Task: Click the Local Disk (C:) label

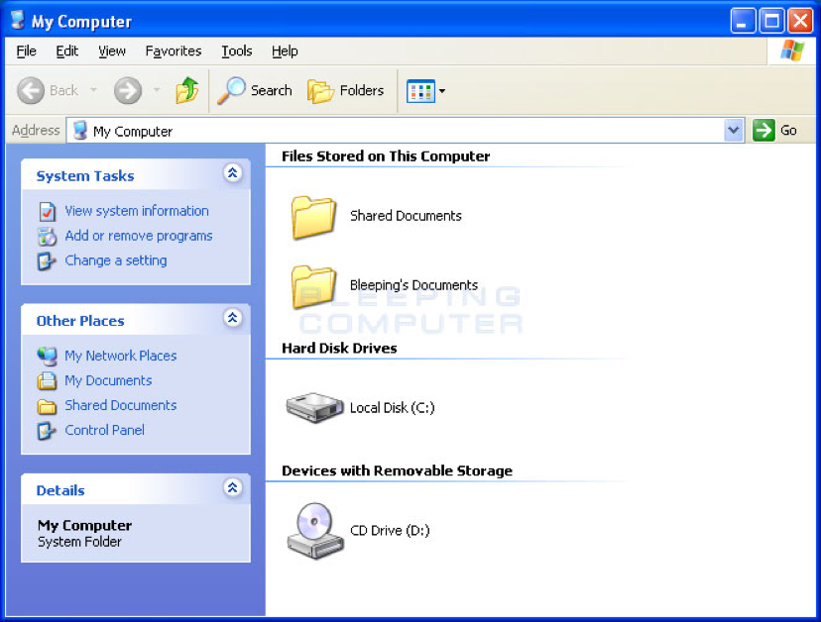Action: [393, 407]
